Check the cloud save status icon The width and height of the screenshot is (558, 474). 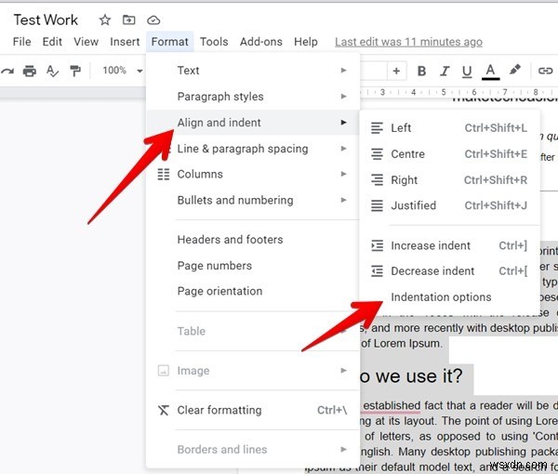click(x=153, y=20)
